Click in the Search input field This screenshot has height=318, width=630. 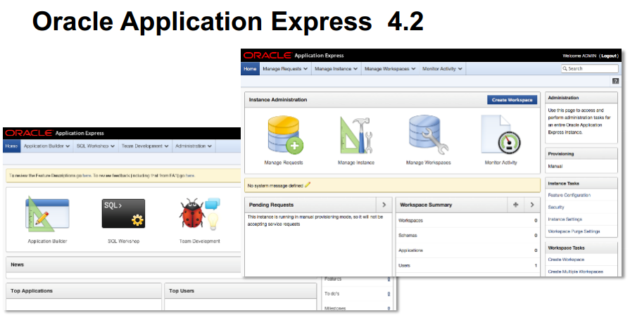click(589, 69)
